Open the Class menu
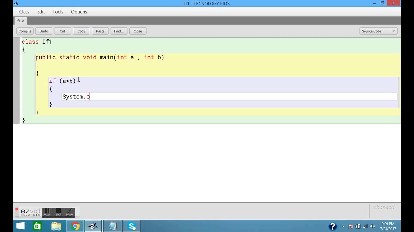The height and width of the screenshot is (232, 414). click(24, 12)
